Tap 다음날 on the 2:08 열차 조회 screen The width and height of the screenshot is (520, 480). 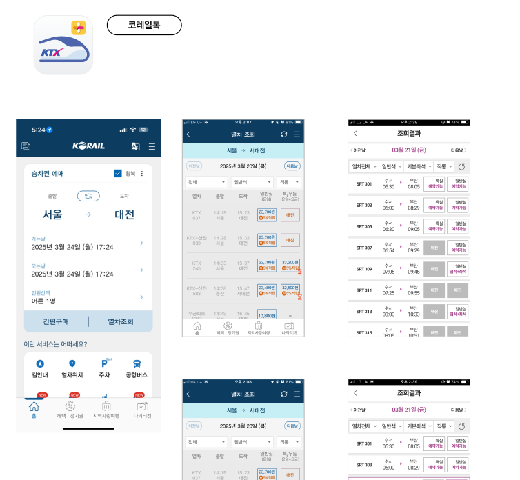(x=292, y=426)
